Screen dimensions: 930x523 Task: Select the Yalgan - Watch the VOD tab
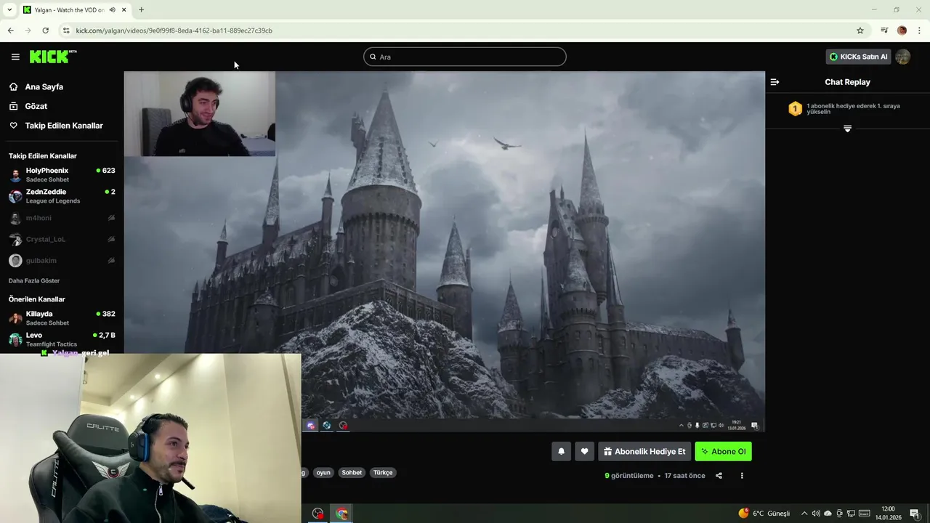tap(75, 9)
